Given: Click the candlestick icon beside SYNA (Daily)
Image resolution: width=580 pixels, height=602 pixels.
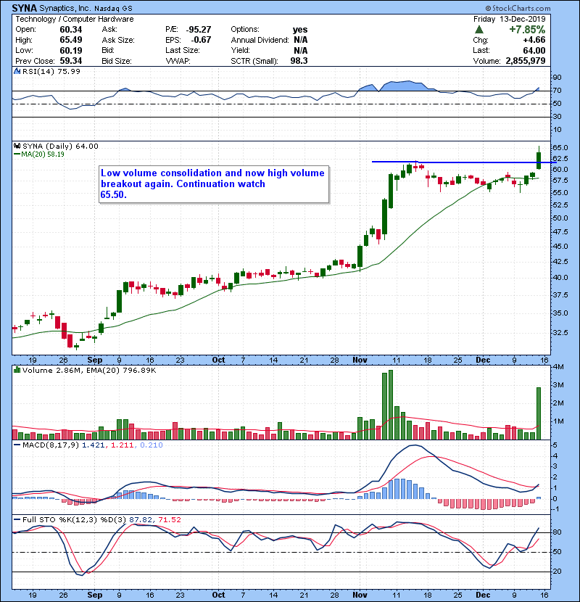Looking at the screenshot, I should [x=17, y=147].
